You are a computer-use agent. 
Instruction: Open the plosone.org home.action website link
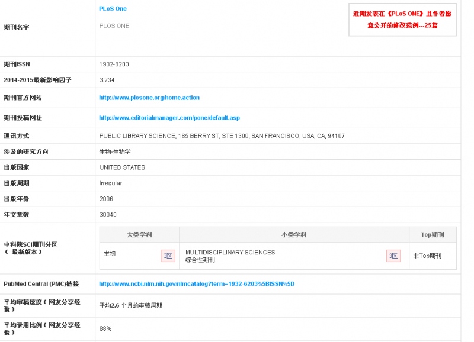(149, 98)
